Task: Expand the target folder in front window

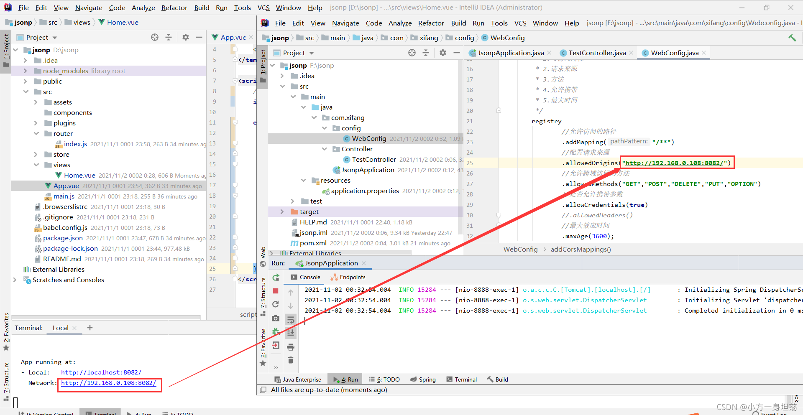Action: (282, 211)
